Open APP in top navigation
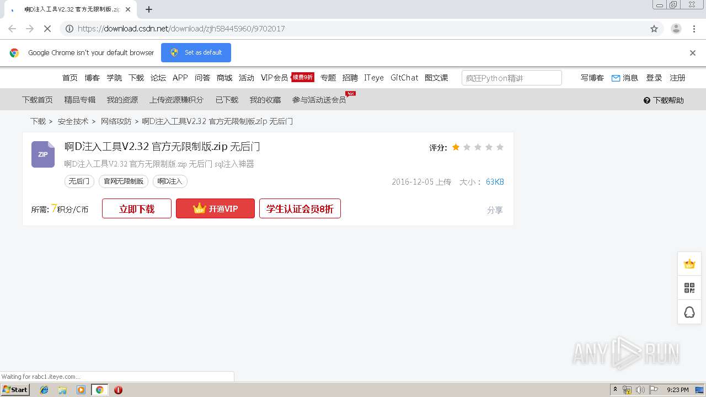Image resolution: width=706 pixels, height=397 pixels. pyautogui.click(x=180, y=78)
